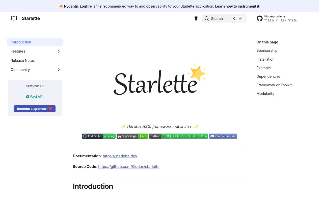Click the Starlette site title
The height and width of the screenshot is (202, 323).
(x=31, y=18)
